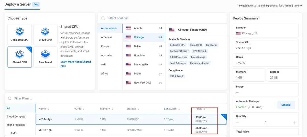Screen dimensions: 307x137
Task: Show All plans category
Action: pyautogui.click(x=20, y=108)
